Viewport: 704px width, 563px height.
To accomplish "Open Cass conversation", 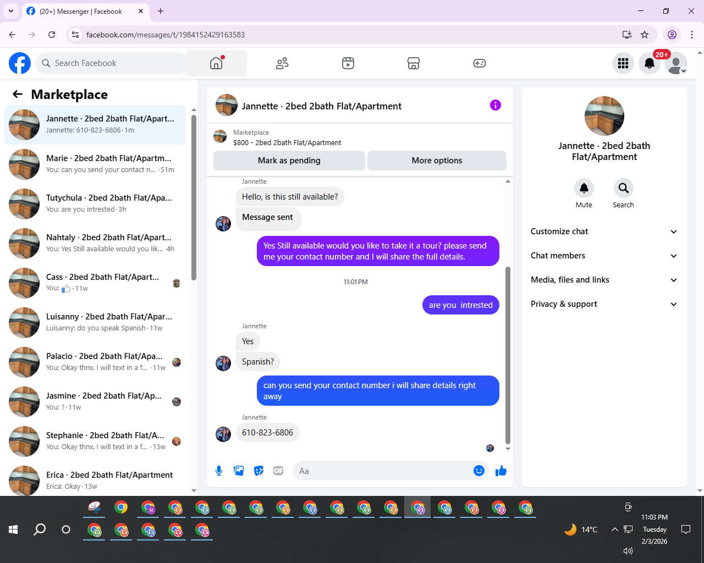I will tap(95, 283).
